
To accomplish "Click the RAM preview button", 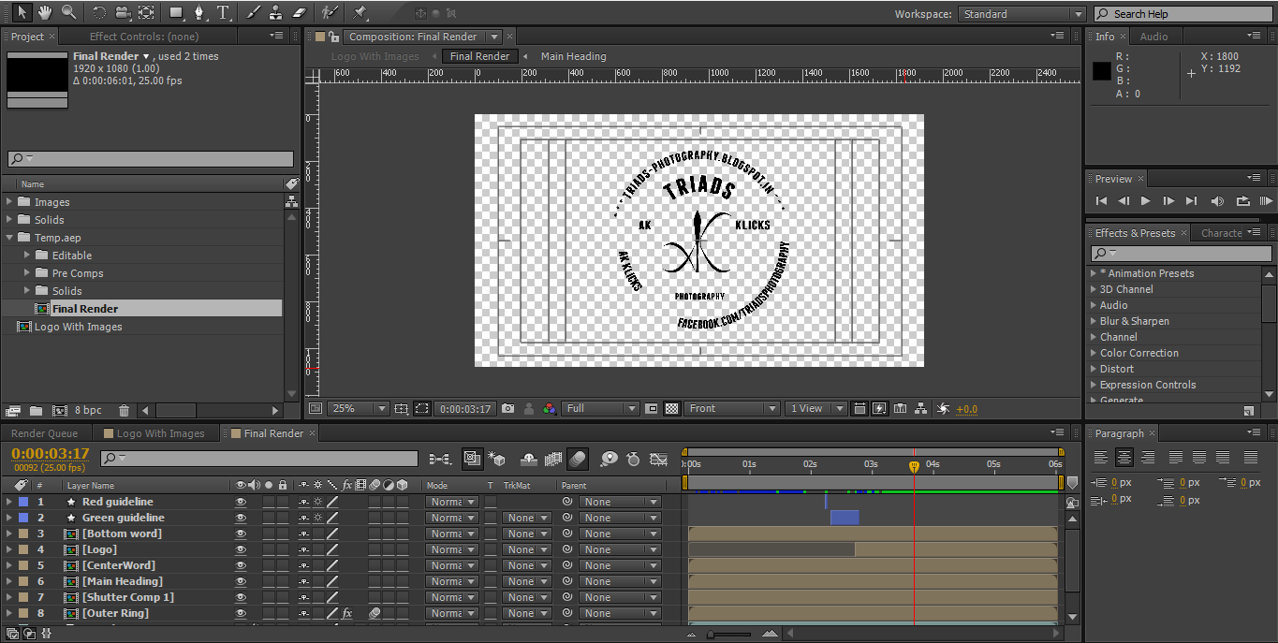I will [1266, 201].
